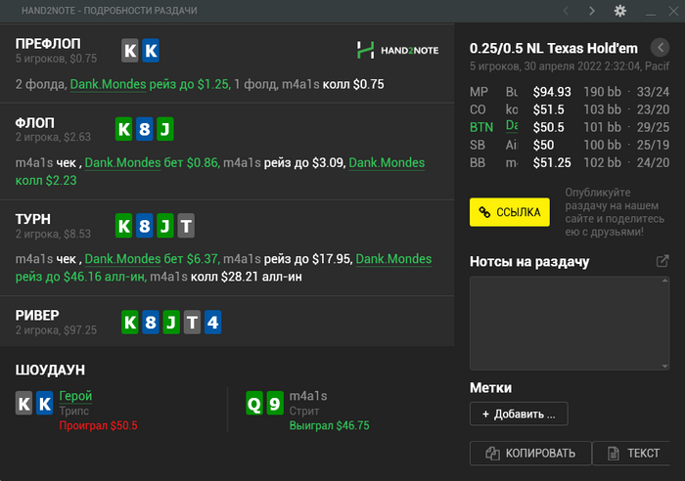The image size is (685, 481).
Task: Click the green K card on the river
Action: click(x=130, y=322)
